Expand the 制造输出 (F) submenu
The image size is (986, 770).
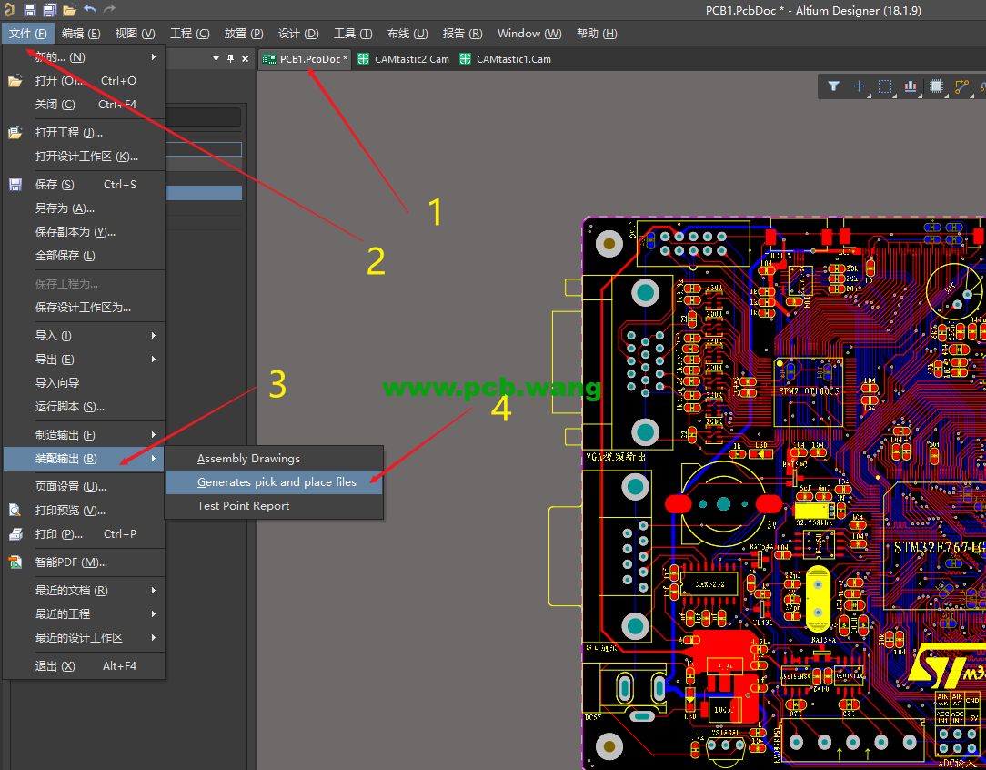pos(84,435)
